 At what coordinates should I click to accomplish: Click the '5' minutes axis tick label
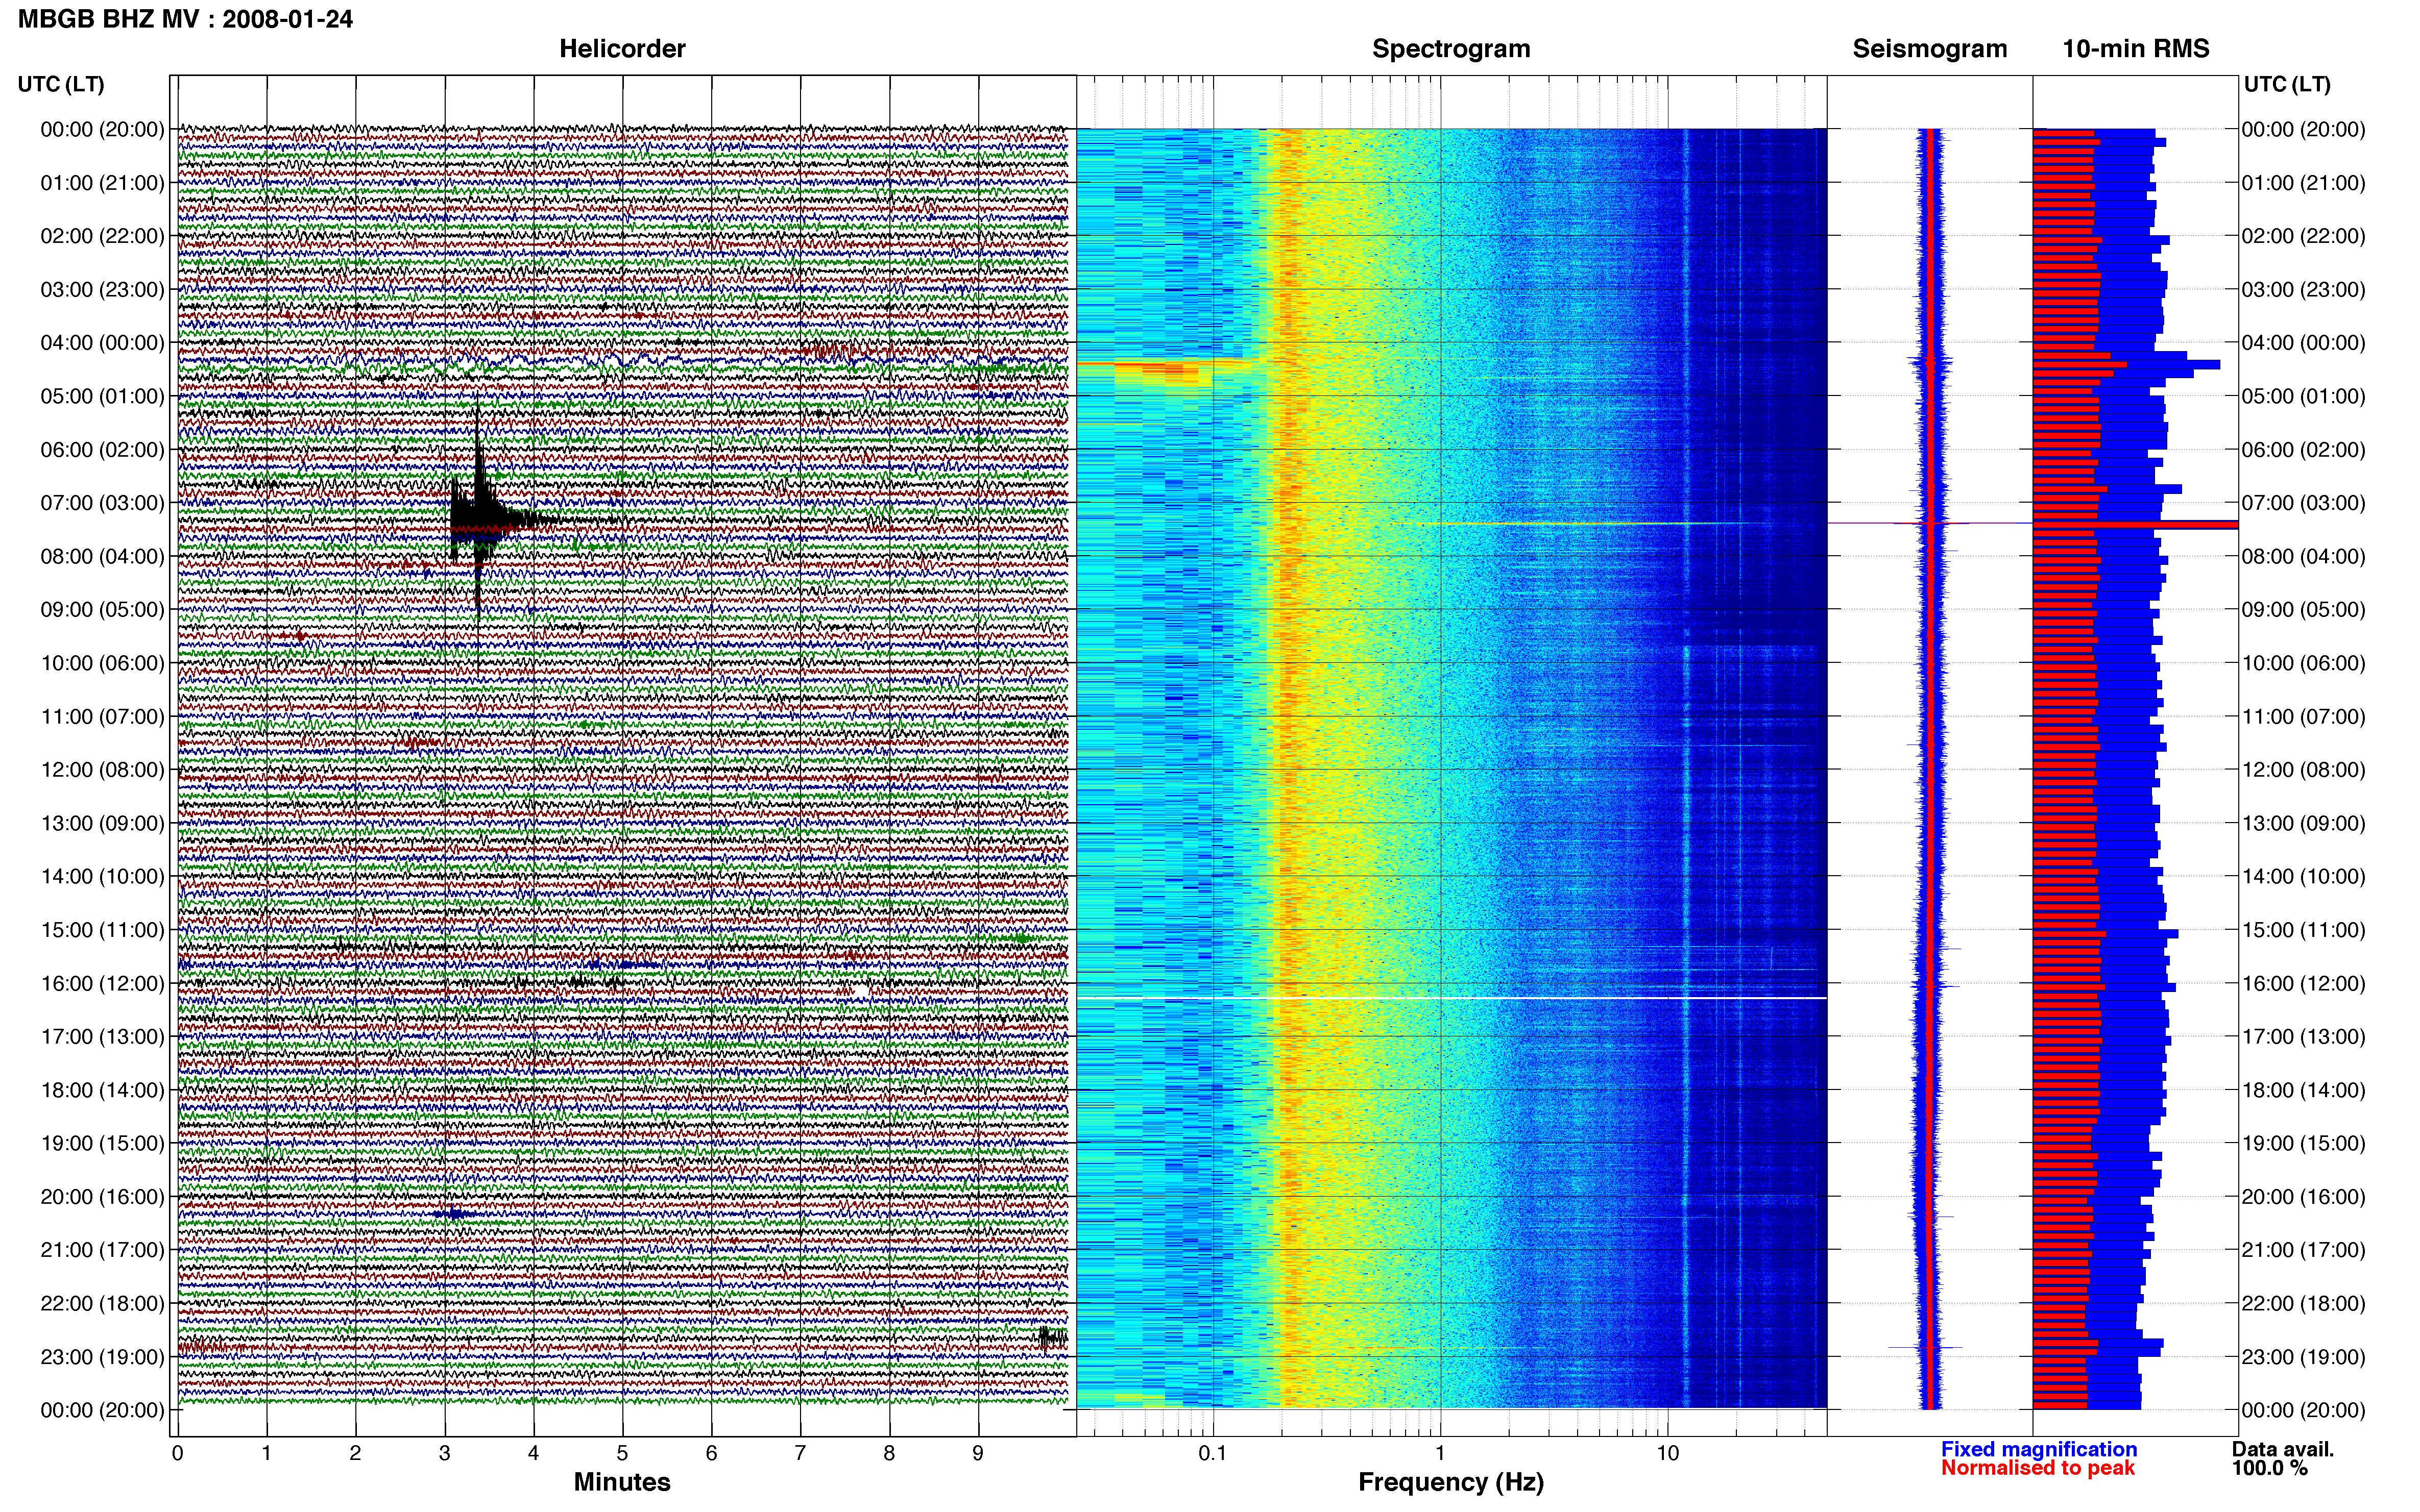point(622,1453)
